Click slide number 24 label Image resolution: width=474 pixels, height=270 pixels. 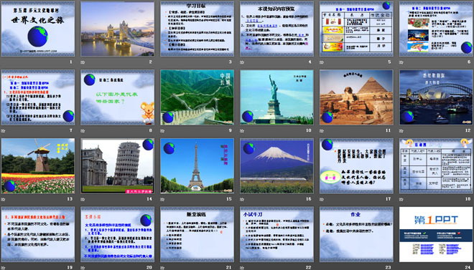(468, 267)
